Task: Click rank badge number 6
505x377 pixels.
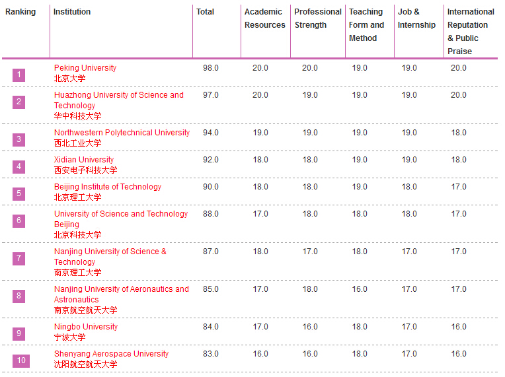Action: tap(19, 221)
